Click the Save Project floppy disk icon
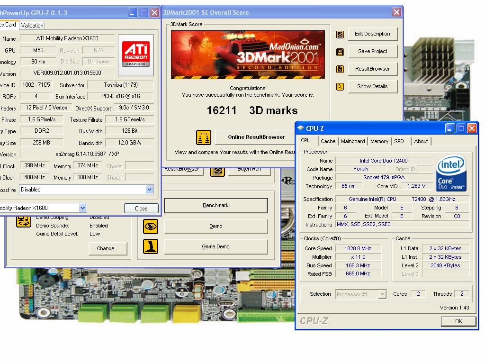The height and width of the screenshot is (364, 485). 340,52
